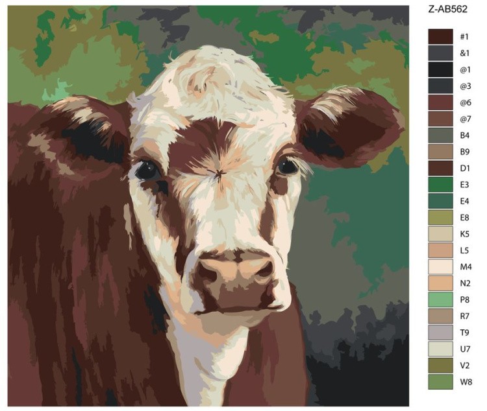Select the E4 teal green swatch
The height and width of the screenshot is (411, 487).
pyautogui.click(x=440, y=201)
